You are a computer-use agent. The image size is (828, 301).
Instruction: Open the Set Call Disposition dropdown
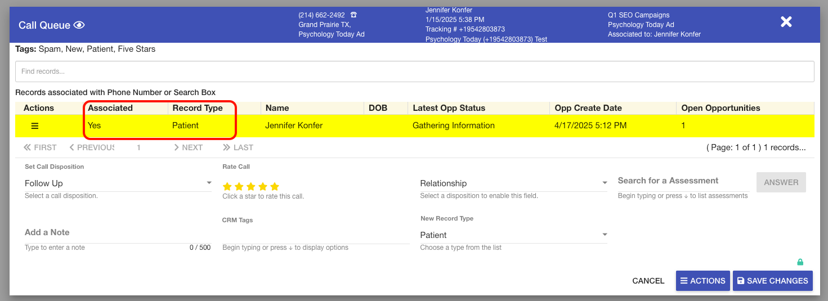coord(118,183)
